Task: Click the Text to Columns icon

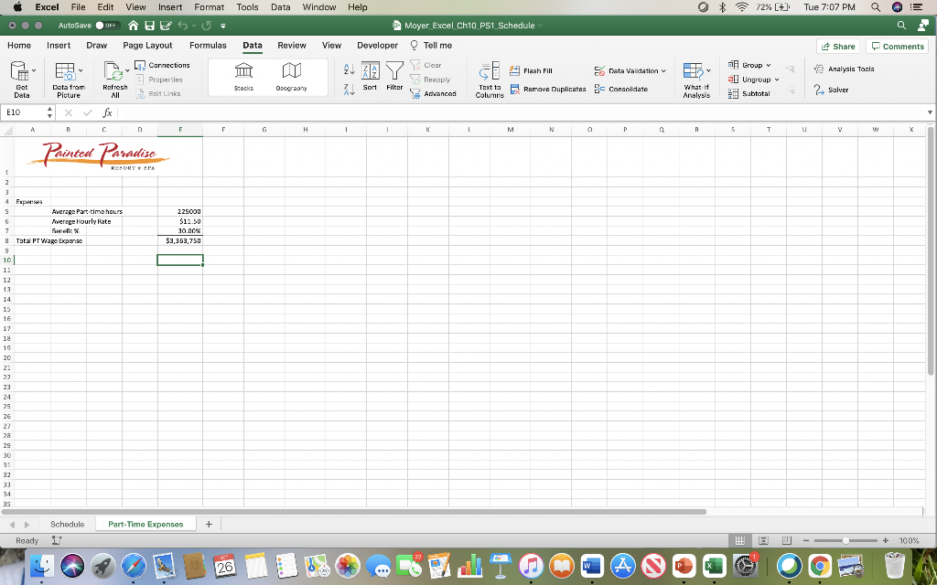Action: click(x=490, y=71)
